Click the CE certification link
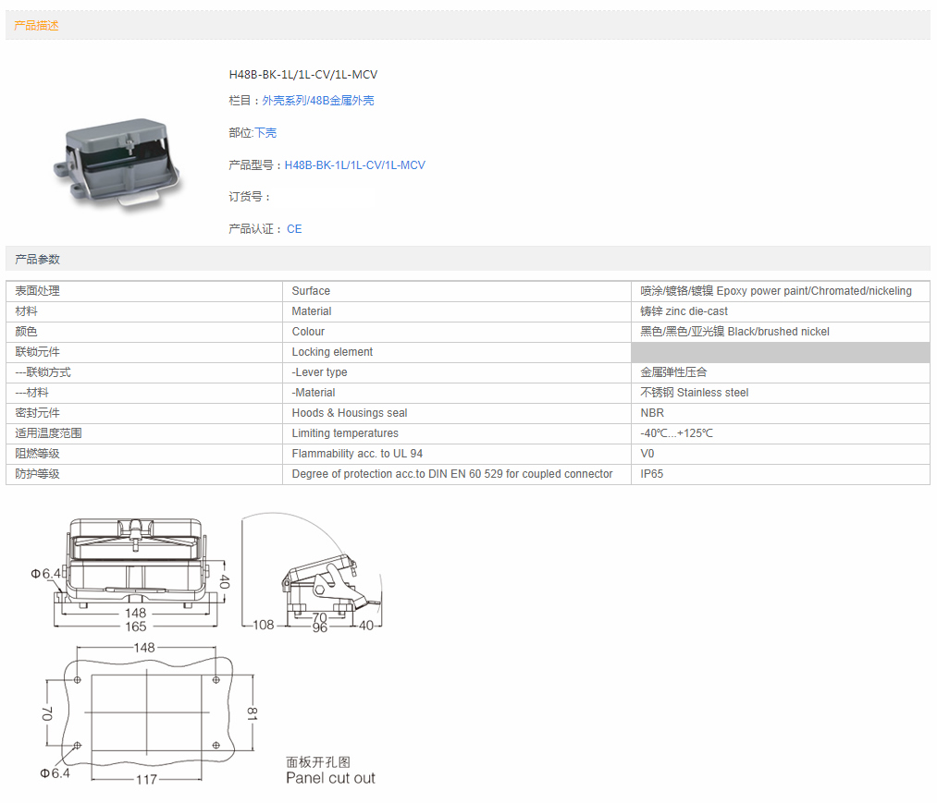937x803 pixels. (294, 229)
